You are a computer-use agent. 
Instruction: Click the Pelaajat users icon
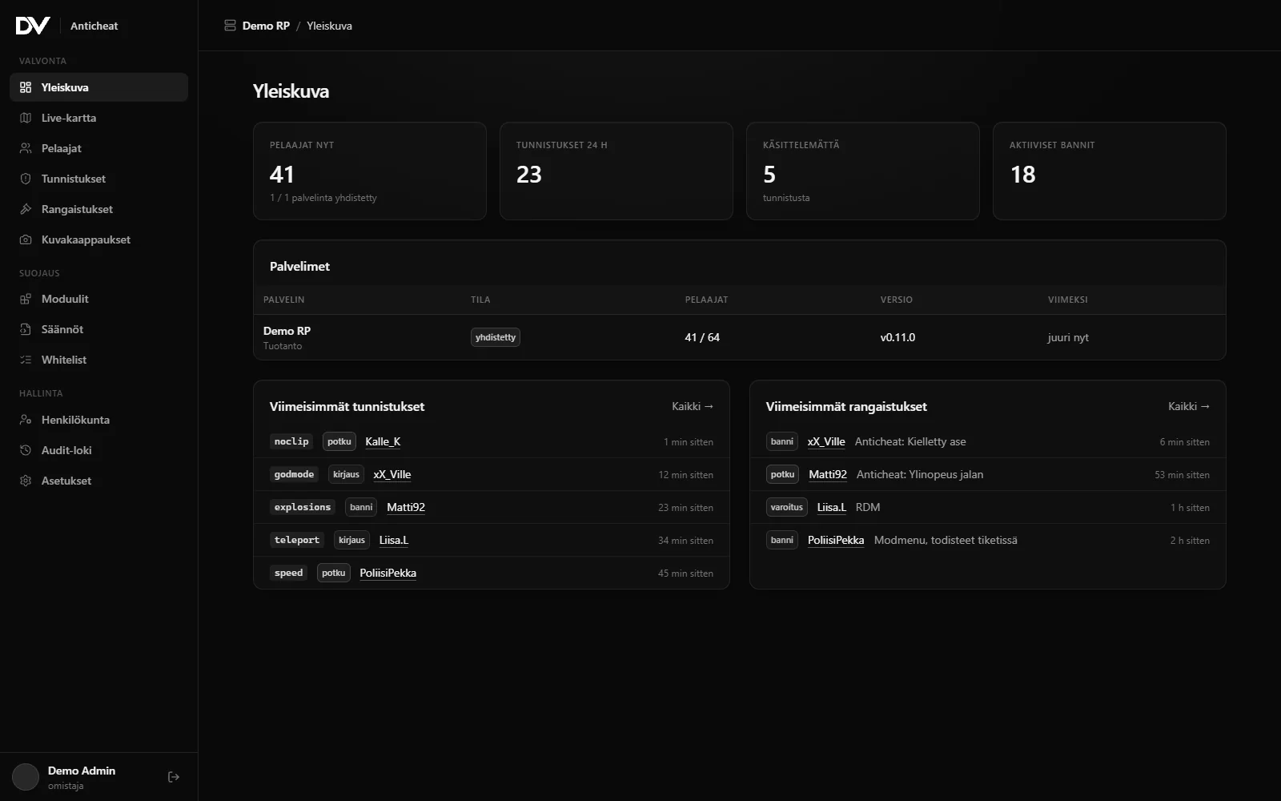coord(26,148)
